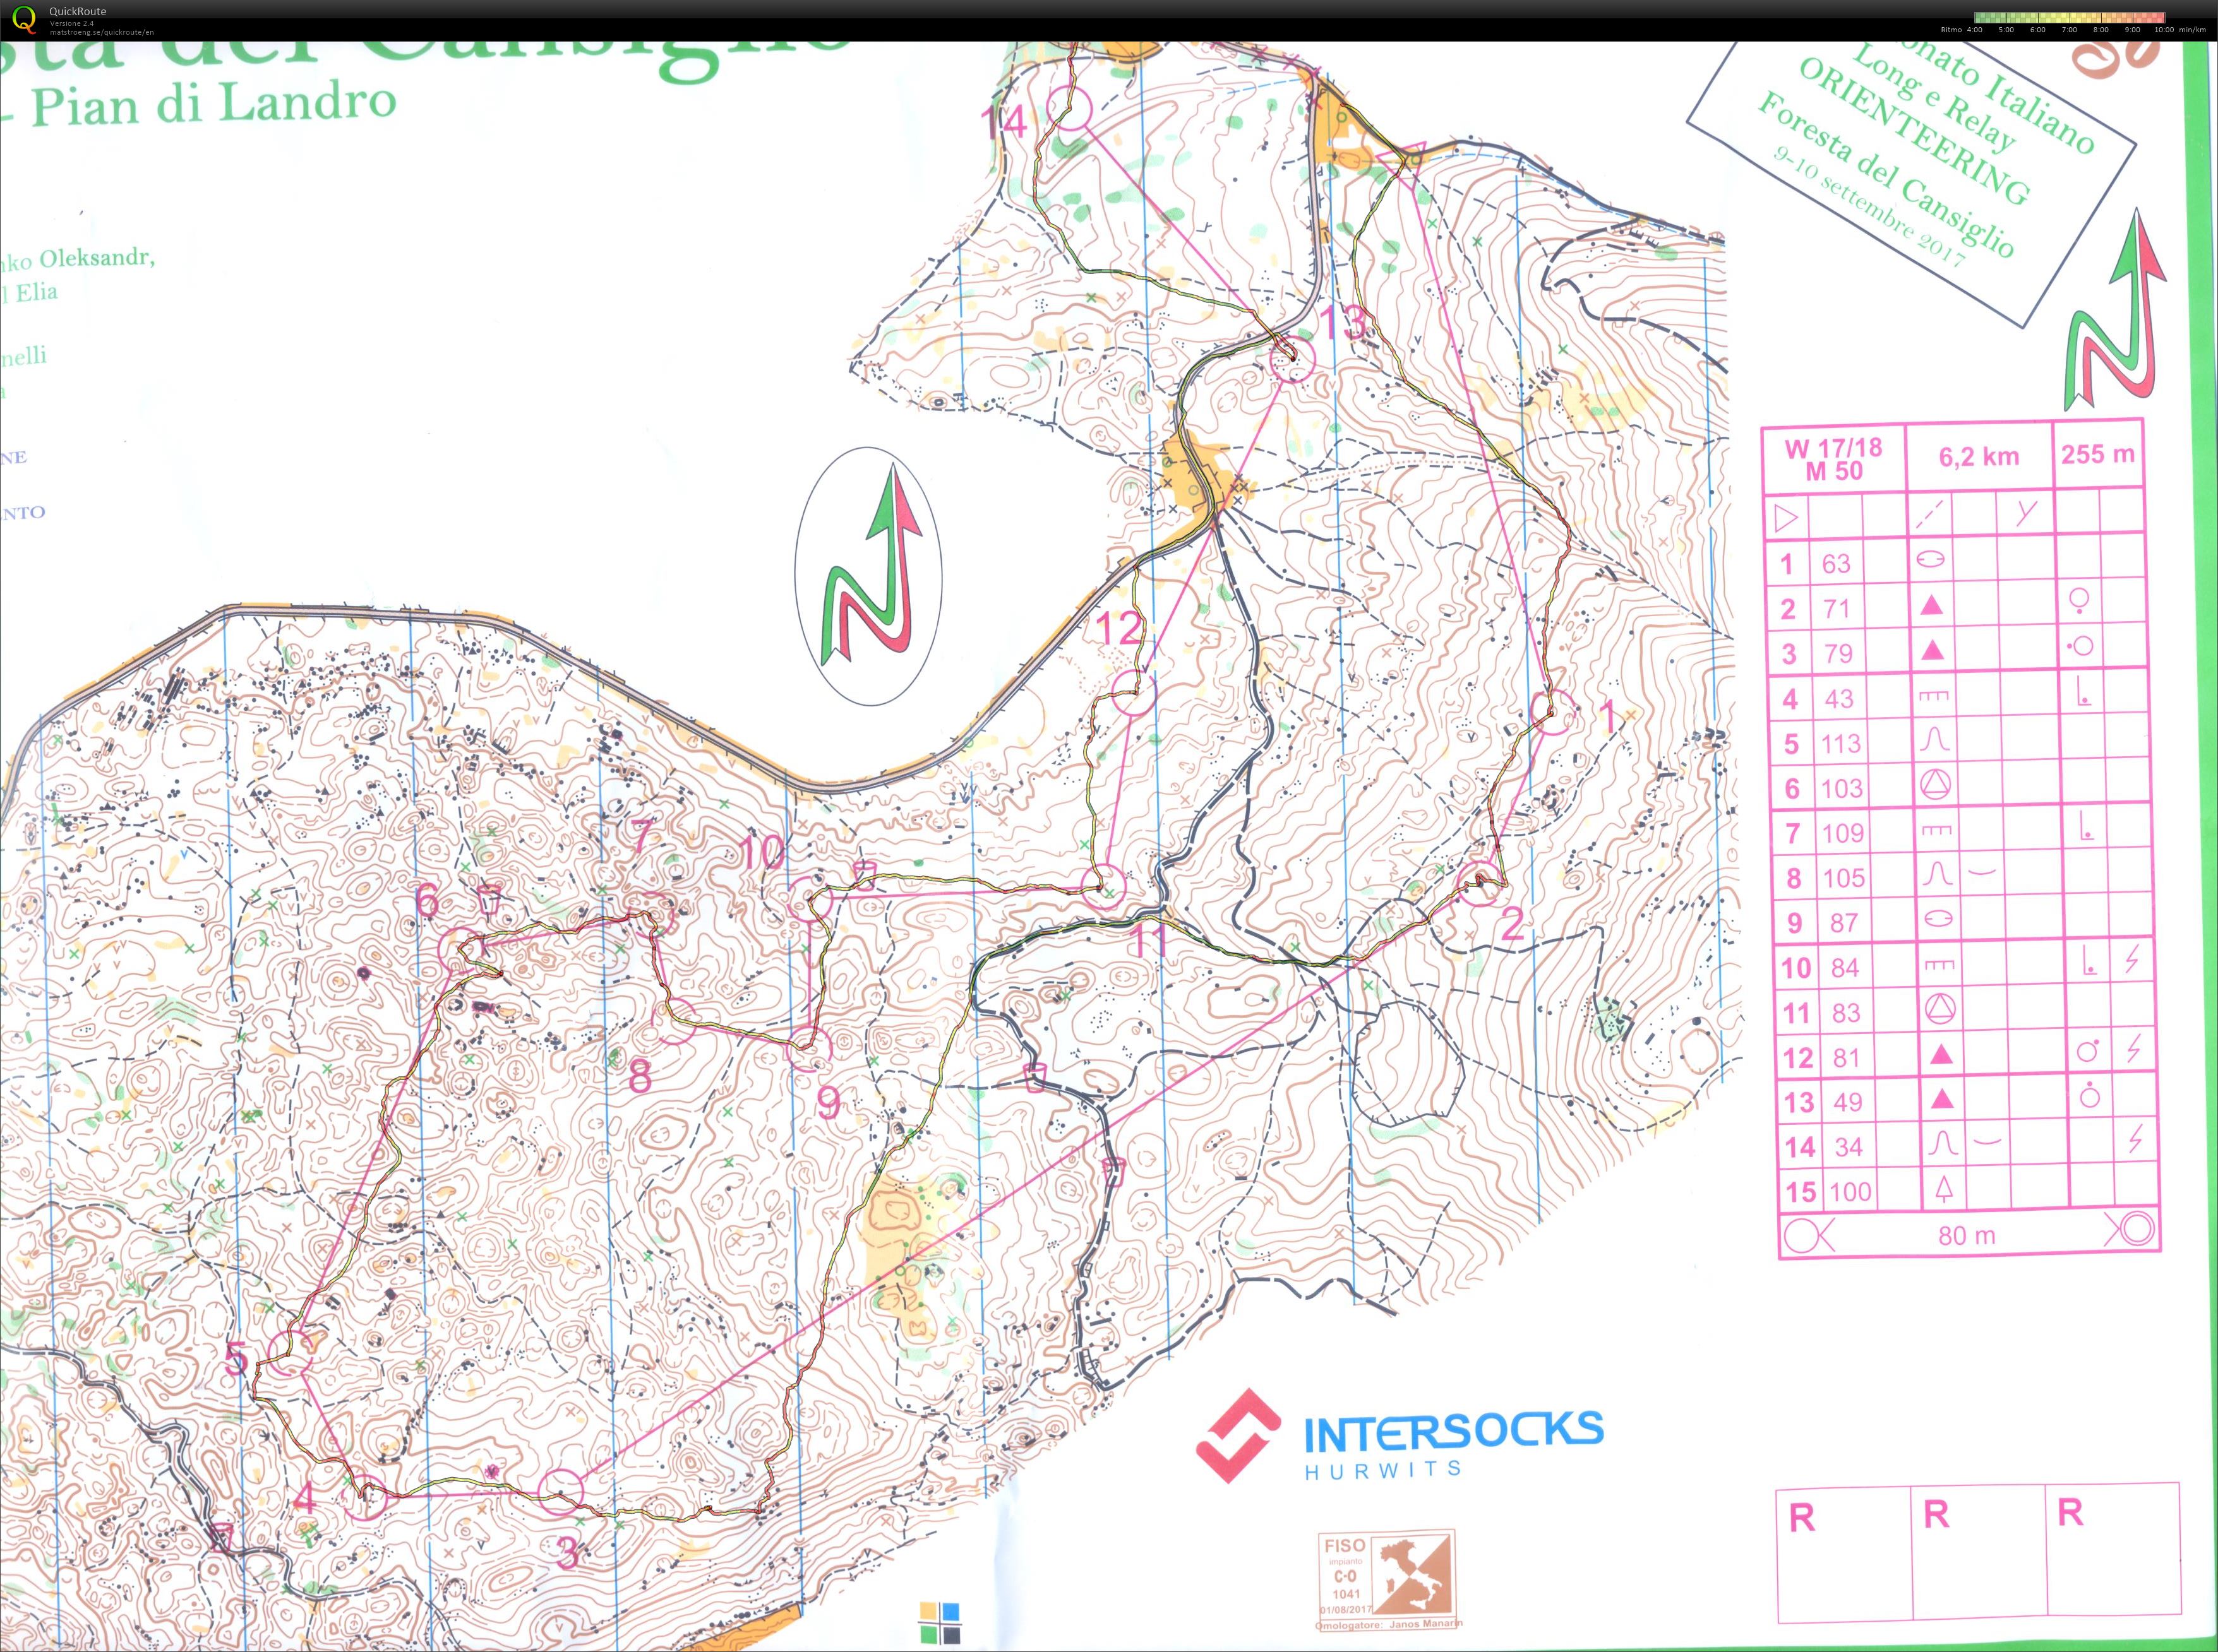Click control code 103 in description table
This screenshot has width=2218, height=1652.
(x=1842, y=789)
